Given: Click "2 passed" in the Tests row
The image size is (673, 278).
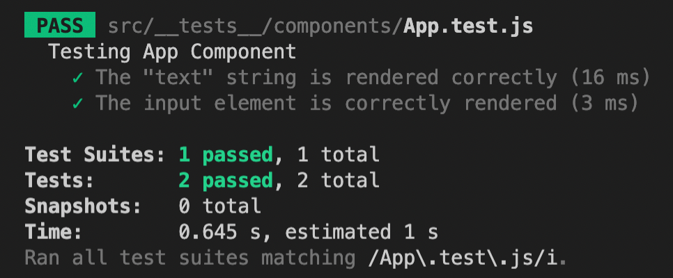Looking at the screenshot, I should (225, 181).
